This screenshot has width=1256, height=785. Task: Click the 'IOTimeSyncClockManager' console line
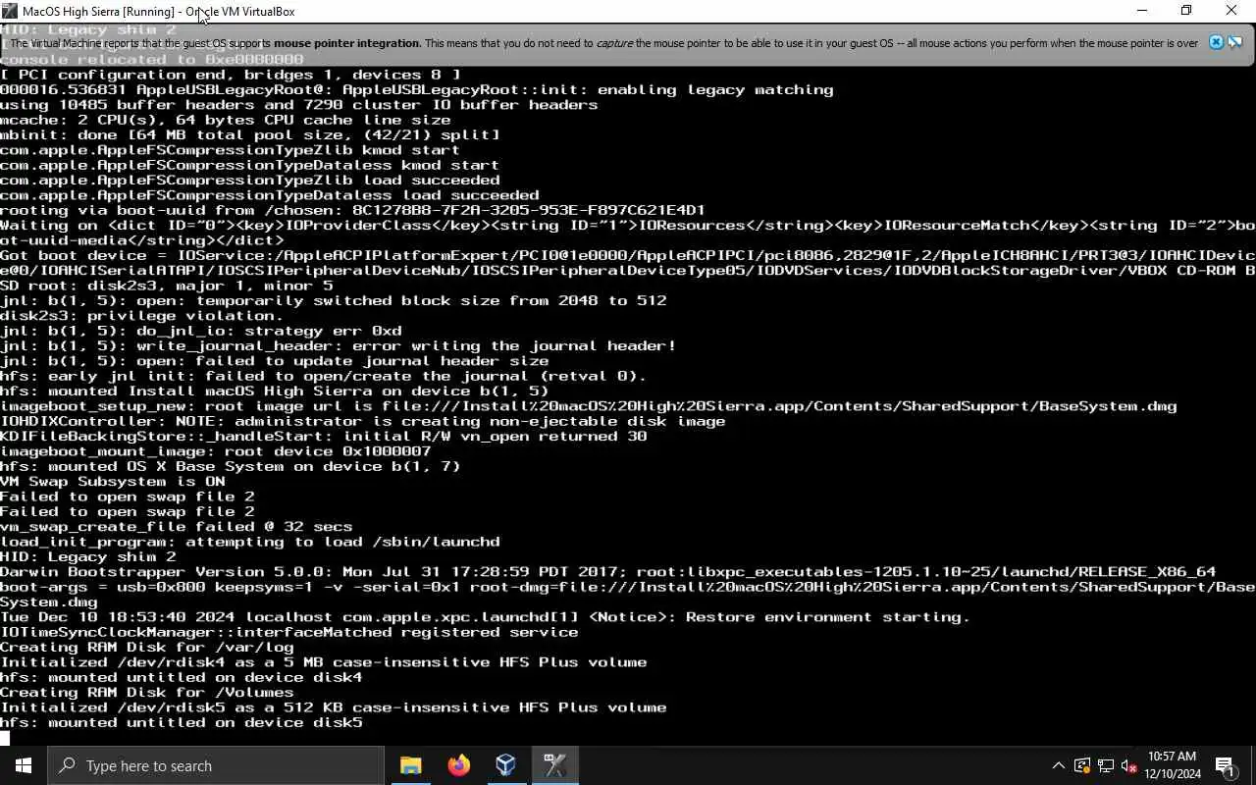pos(288,632)
